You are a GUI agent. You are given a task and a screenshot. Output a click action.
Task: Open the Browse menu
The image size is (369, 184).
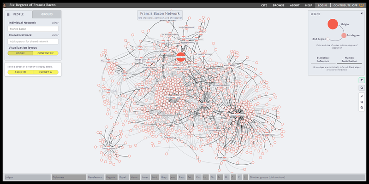click(279, 5)
